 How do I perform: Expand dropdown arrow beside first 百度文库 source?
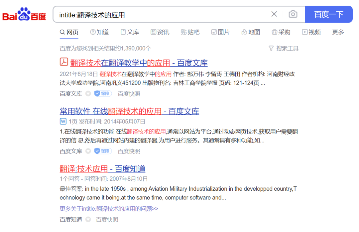tap(88, 94)
